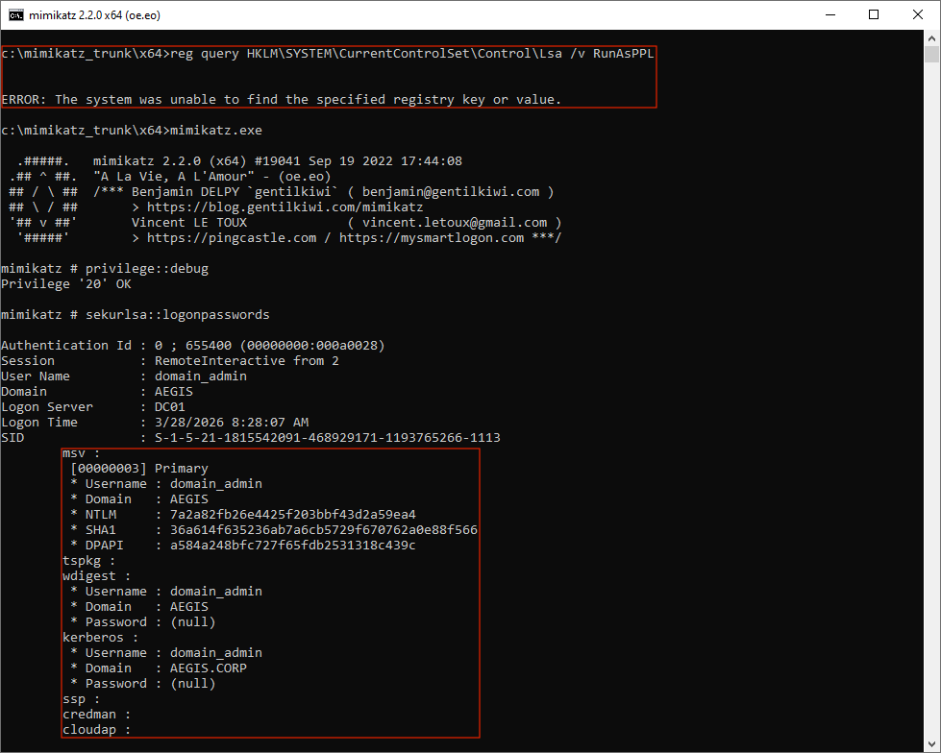This screenshot has width=941, height=753.
Task: Click the DPAPI value a584a248bfc727f6
Action: point(293,545)
